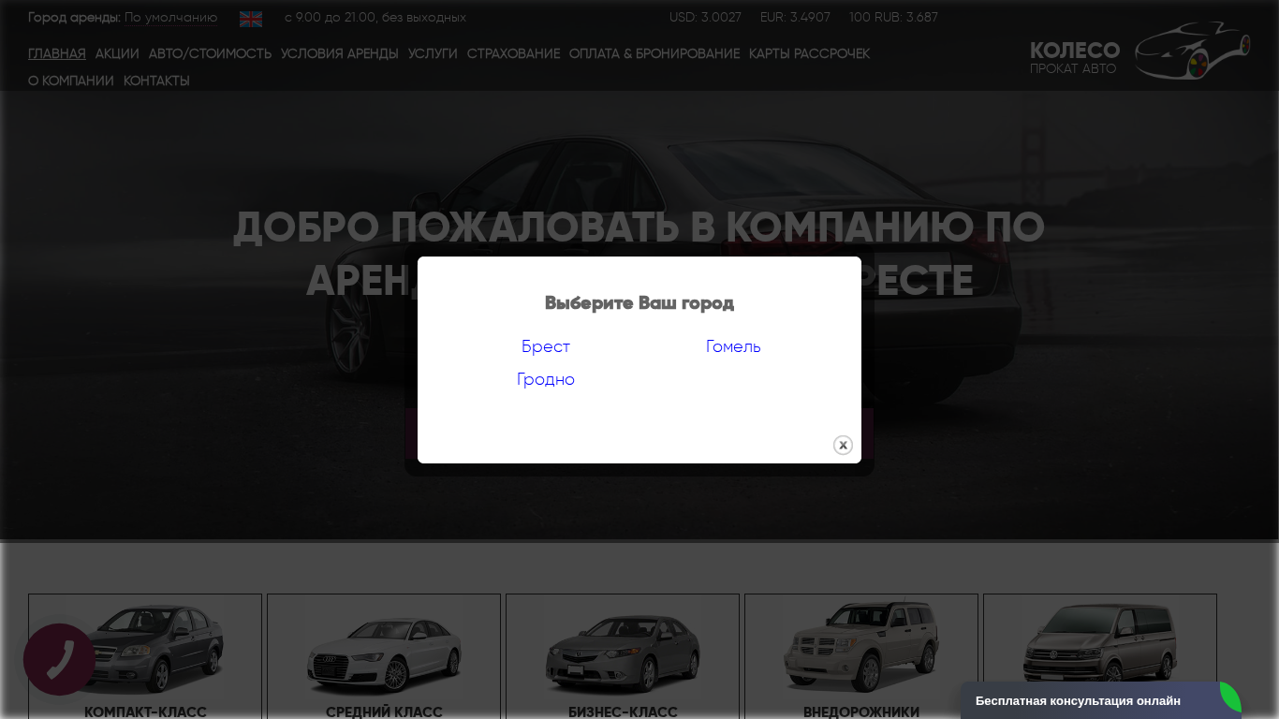The image size is (1279, 719).
Task: Click the Колесо car logo
Action: point(1192,51)
